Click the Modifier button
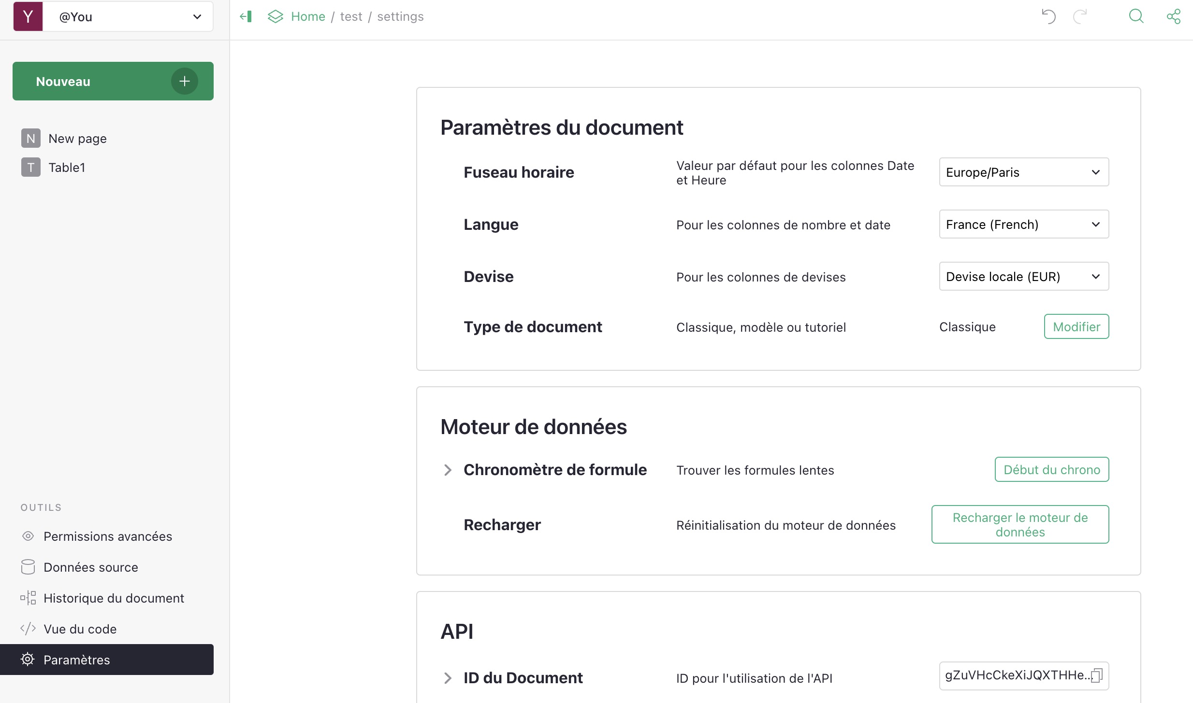Screen dimensions: 1193x703 pyautogui.click(x=1076, y=327)
